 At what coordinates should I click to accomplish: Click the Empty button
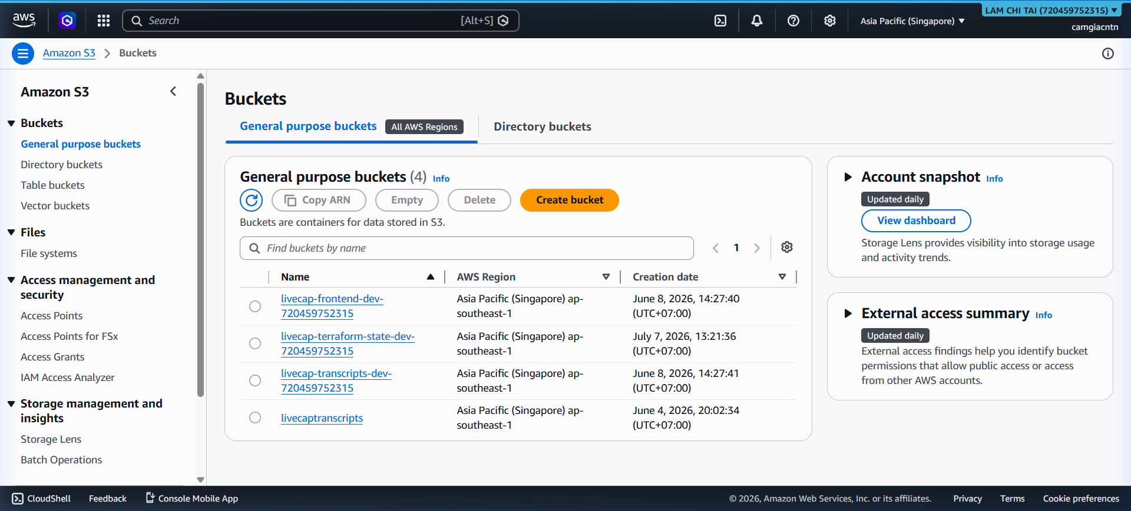coord(407,200)
